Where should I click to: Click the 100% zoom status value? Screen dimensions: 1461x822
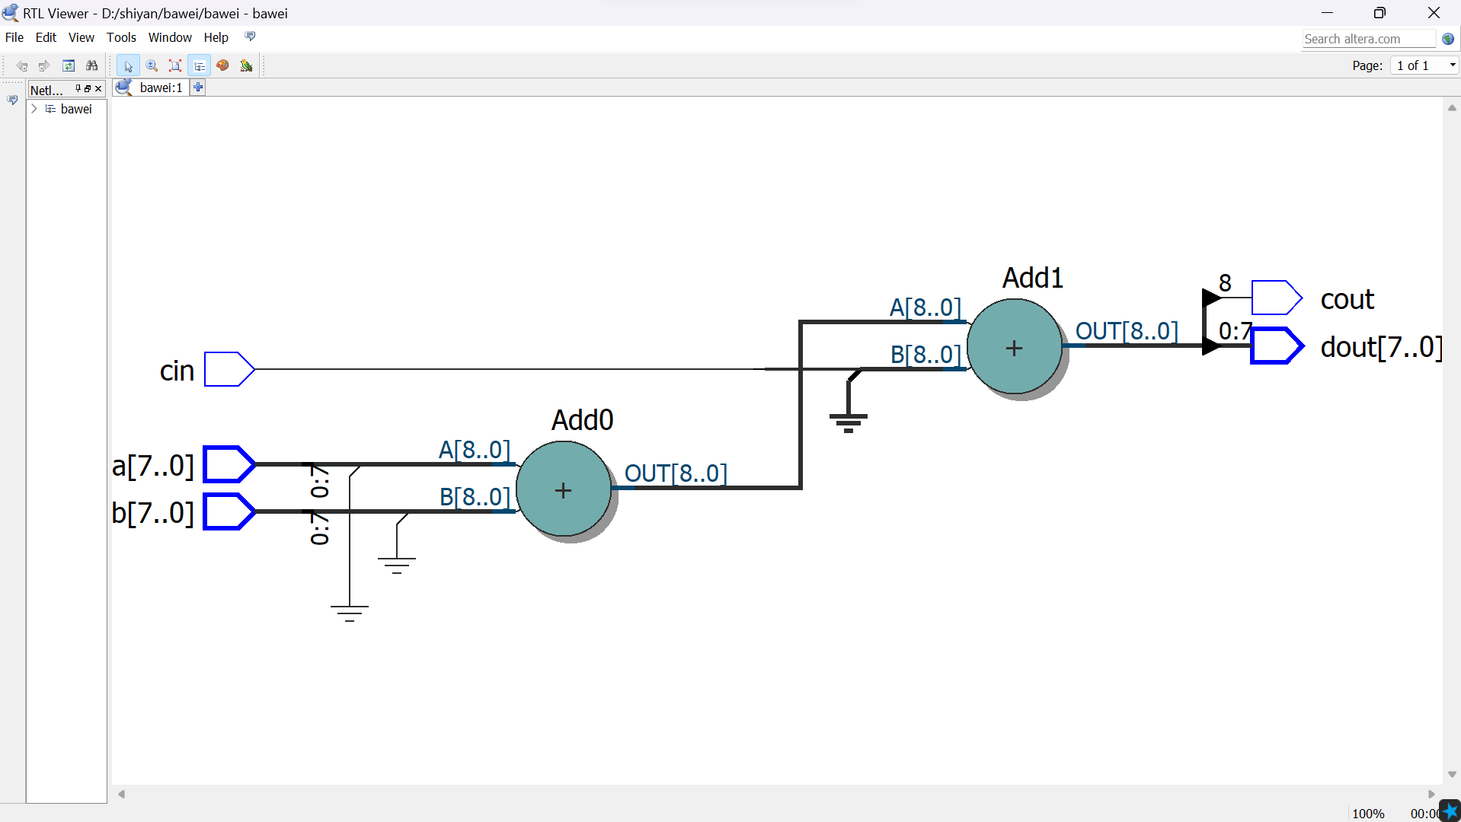click(x=1368, y=814)
